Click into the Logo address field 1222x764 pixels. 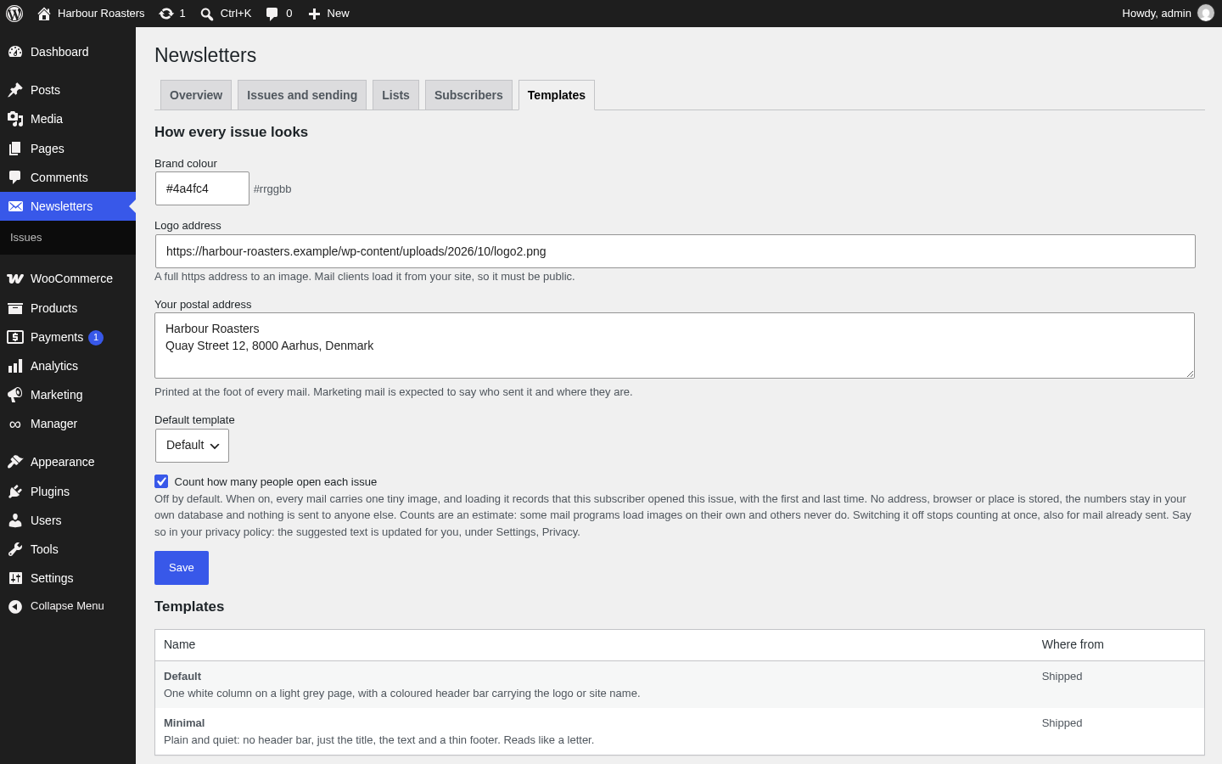tap(675, 251)
